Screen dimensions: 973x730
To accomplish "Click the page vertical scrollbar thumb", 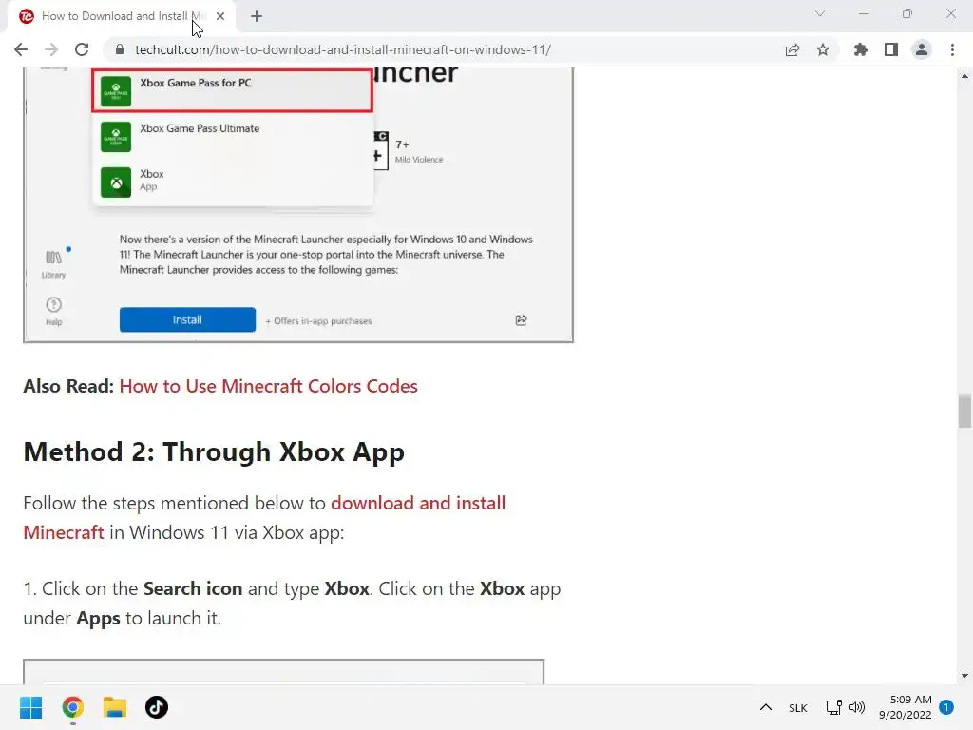I will (964, 411).
